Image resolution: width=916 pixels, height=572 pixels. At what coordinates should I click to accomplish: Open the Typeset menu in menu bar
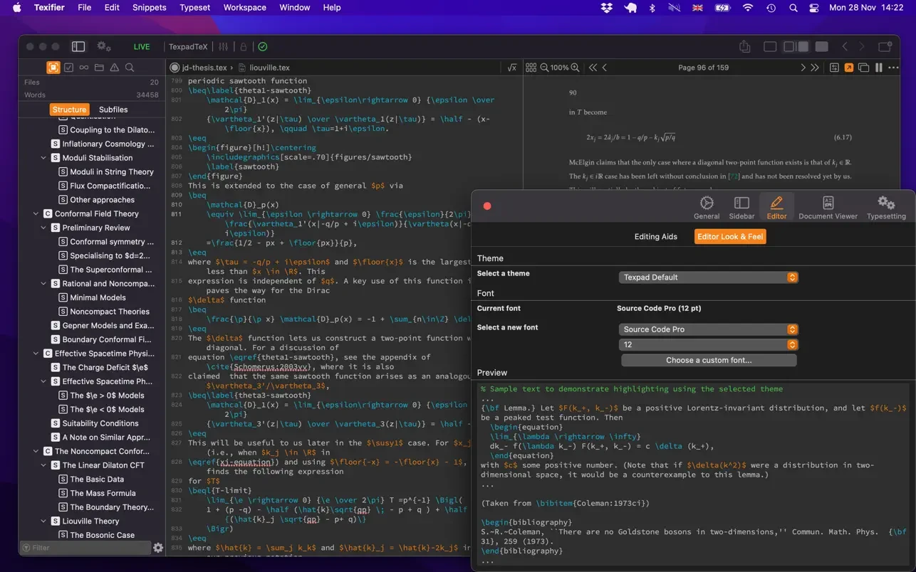(x=194, y=8)
